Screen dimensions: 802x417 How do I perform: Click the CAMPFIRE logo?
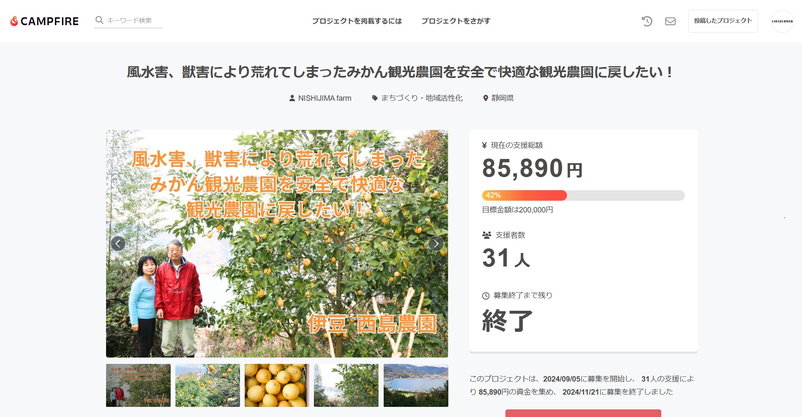pos(44,21)
